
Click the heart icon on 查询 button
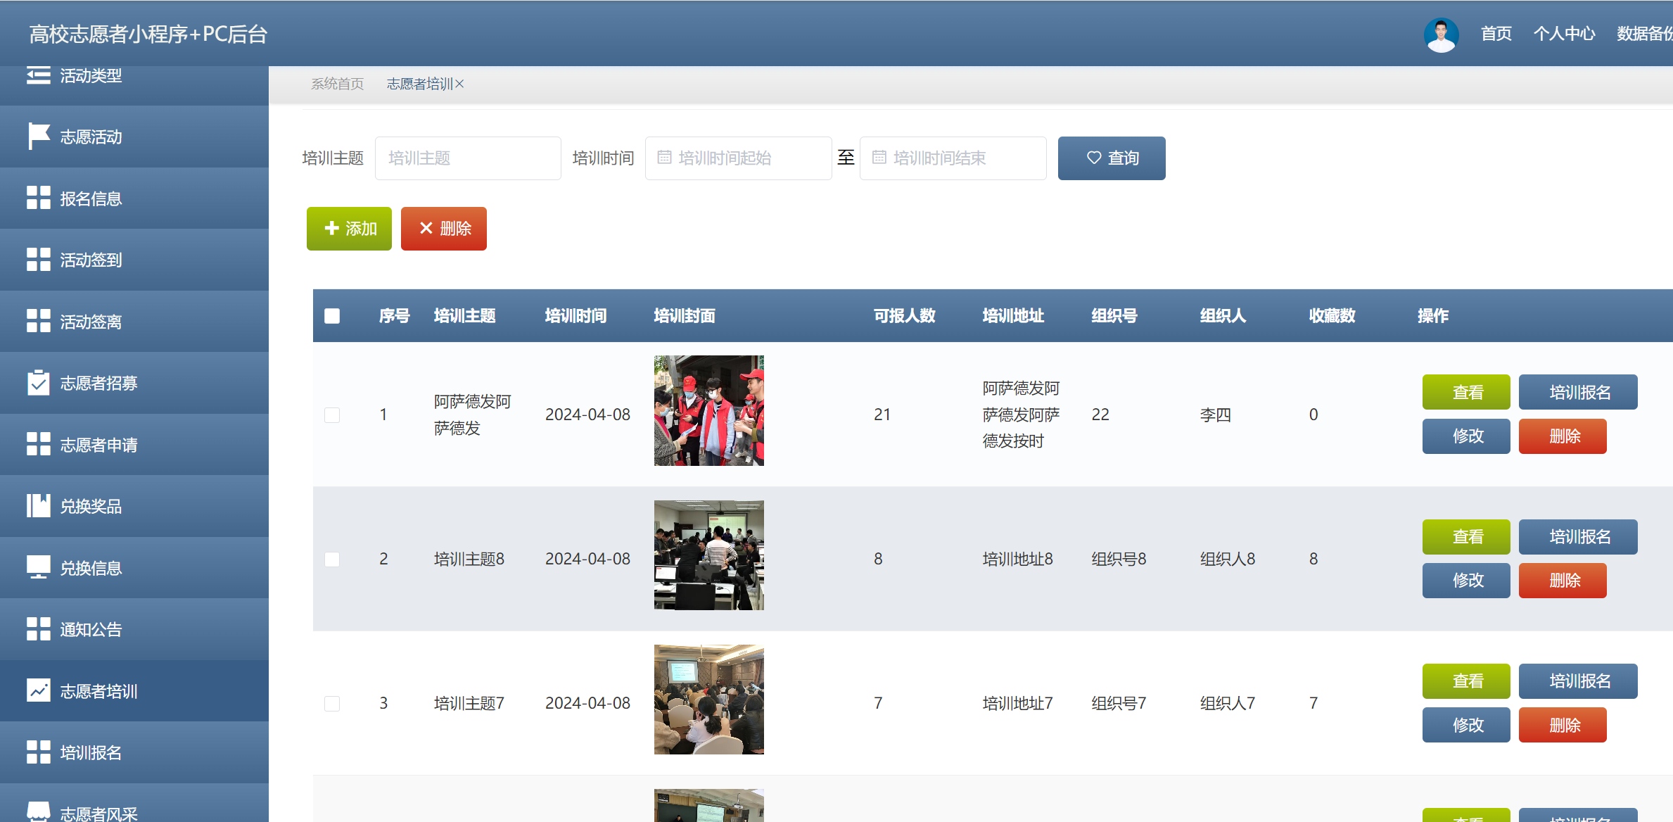coord(1094,158)
